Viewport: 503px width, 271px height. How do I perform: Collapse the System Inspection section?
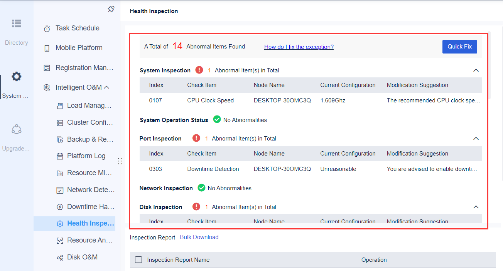(x=476, y=70)
